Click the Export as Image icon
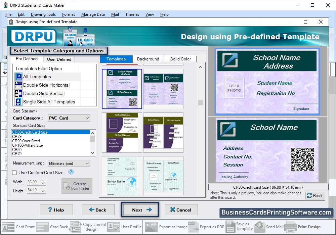 152,227
